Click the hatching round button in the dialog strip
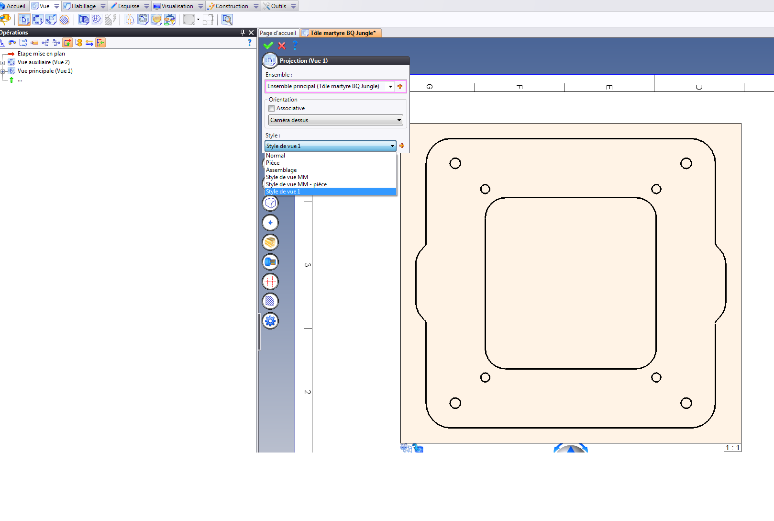The width and height of the screenshot is (774, 521). (x=270, y=301)
